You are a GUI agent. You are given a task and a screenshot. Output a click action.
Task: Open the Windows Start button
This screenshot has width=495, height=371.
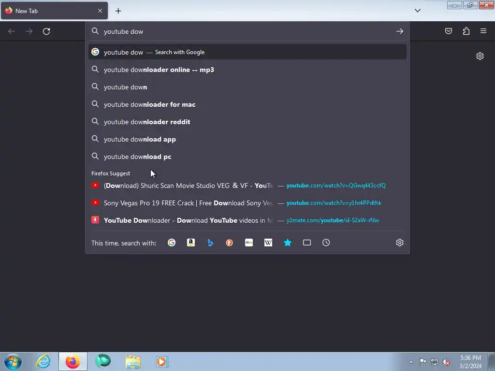13,361
